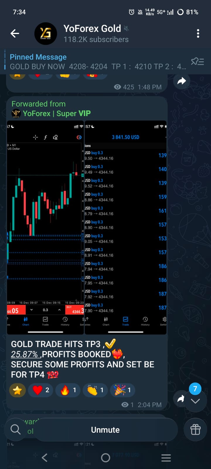Open Android recent apps menu button
Screen dimensions: 211x469
166,458
